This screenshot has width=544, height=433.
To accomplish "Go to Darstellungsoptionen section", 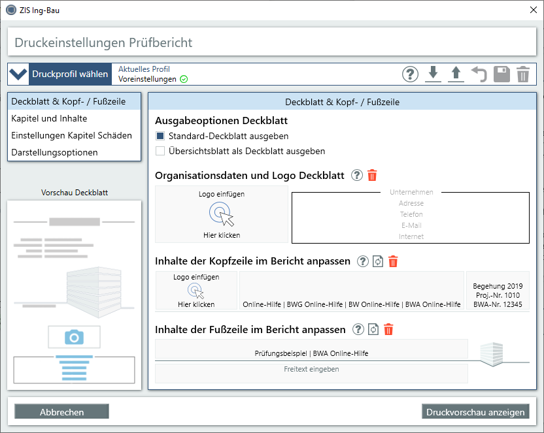I will [x=54, y=152].
